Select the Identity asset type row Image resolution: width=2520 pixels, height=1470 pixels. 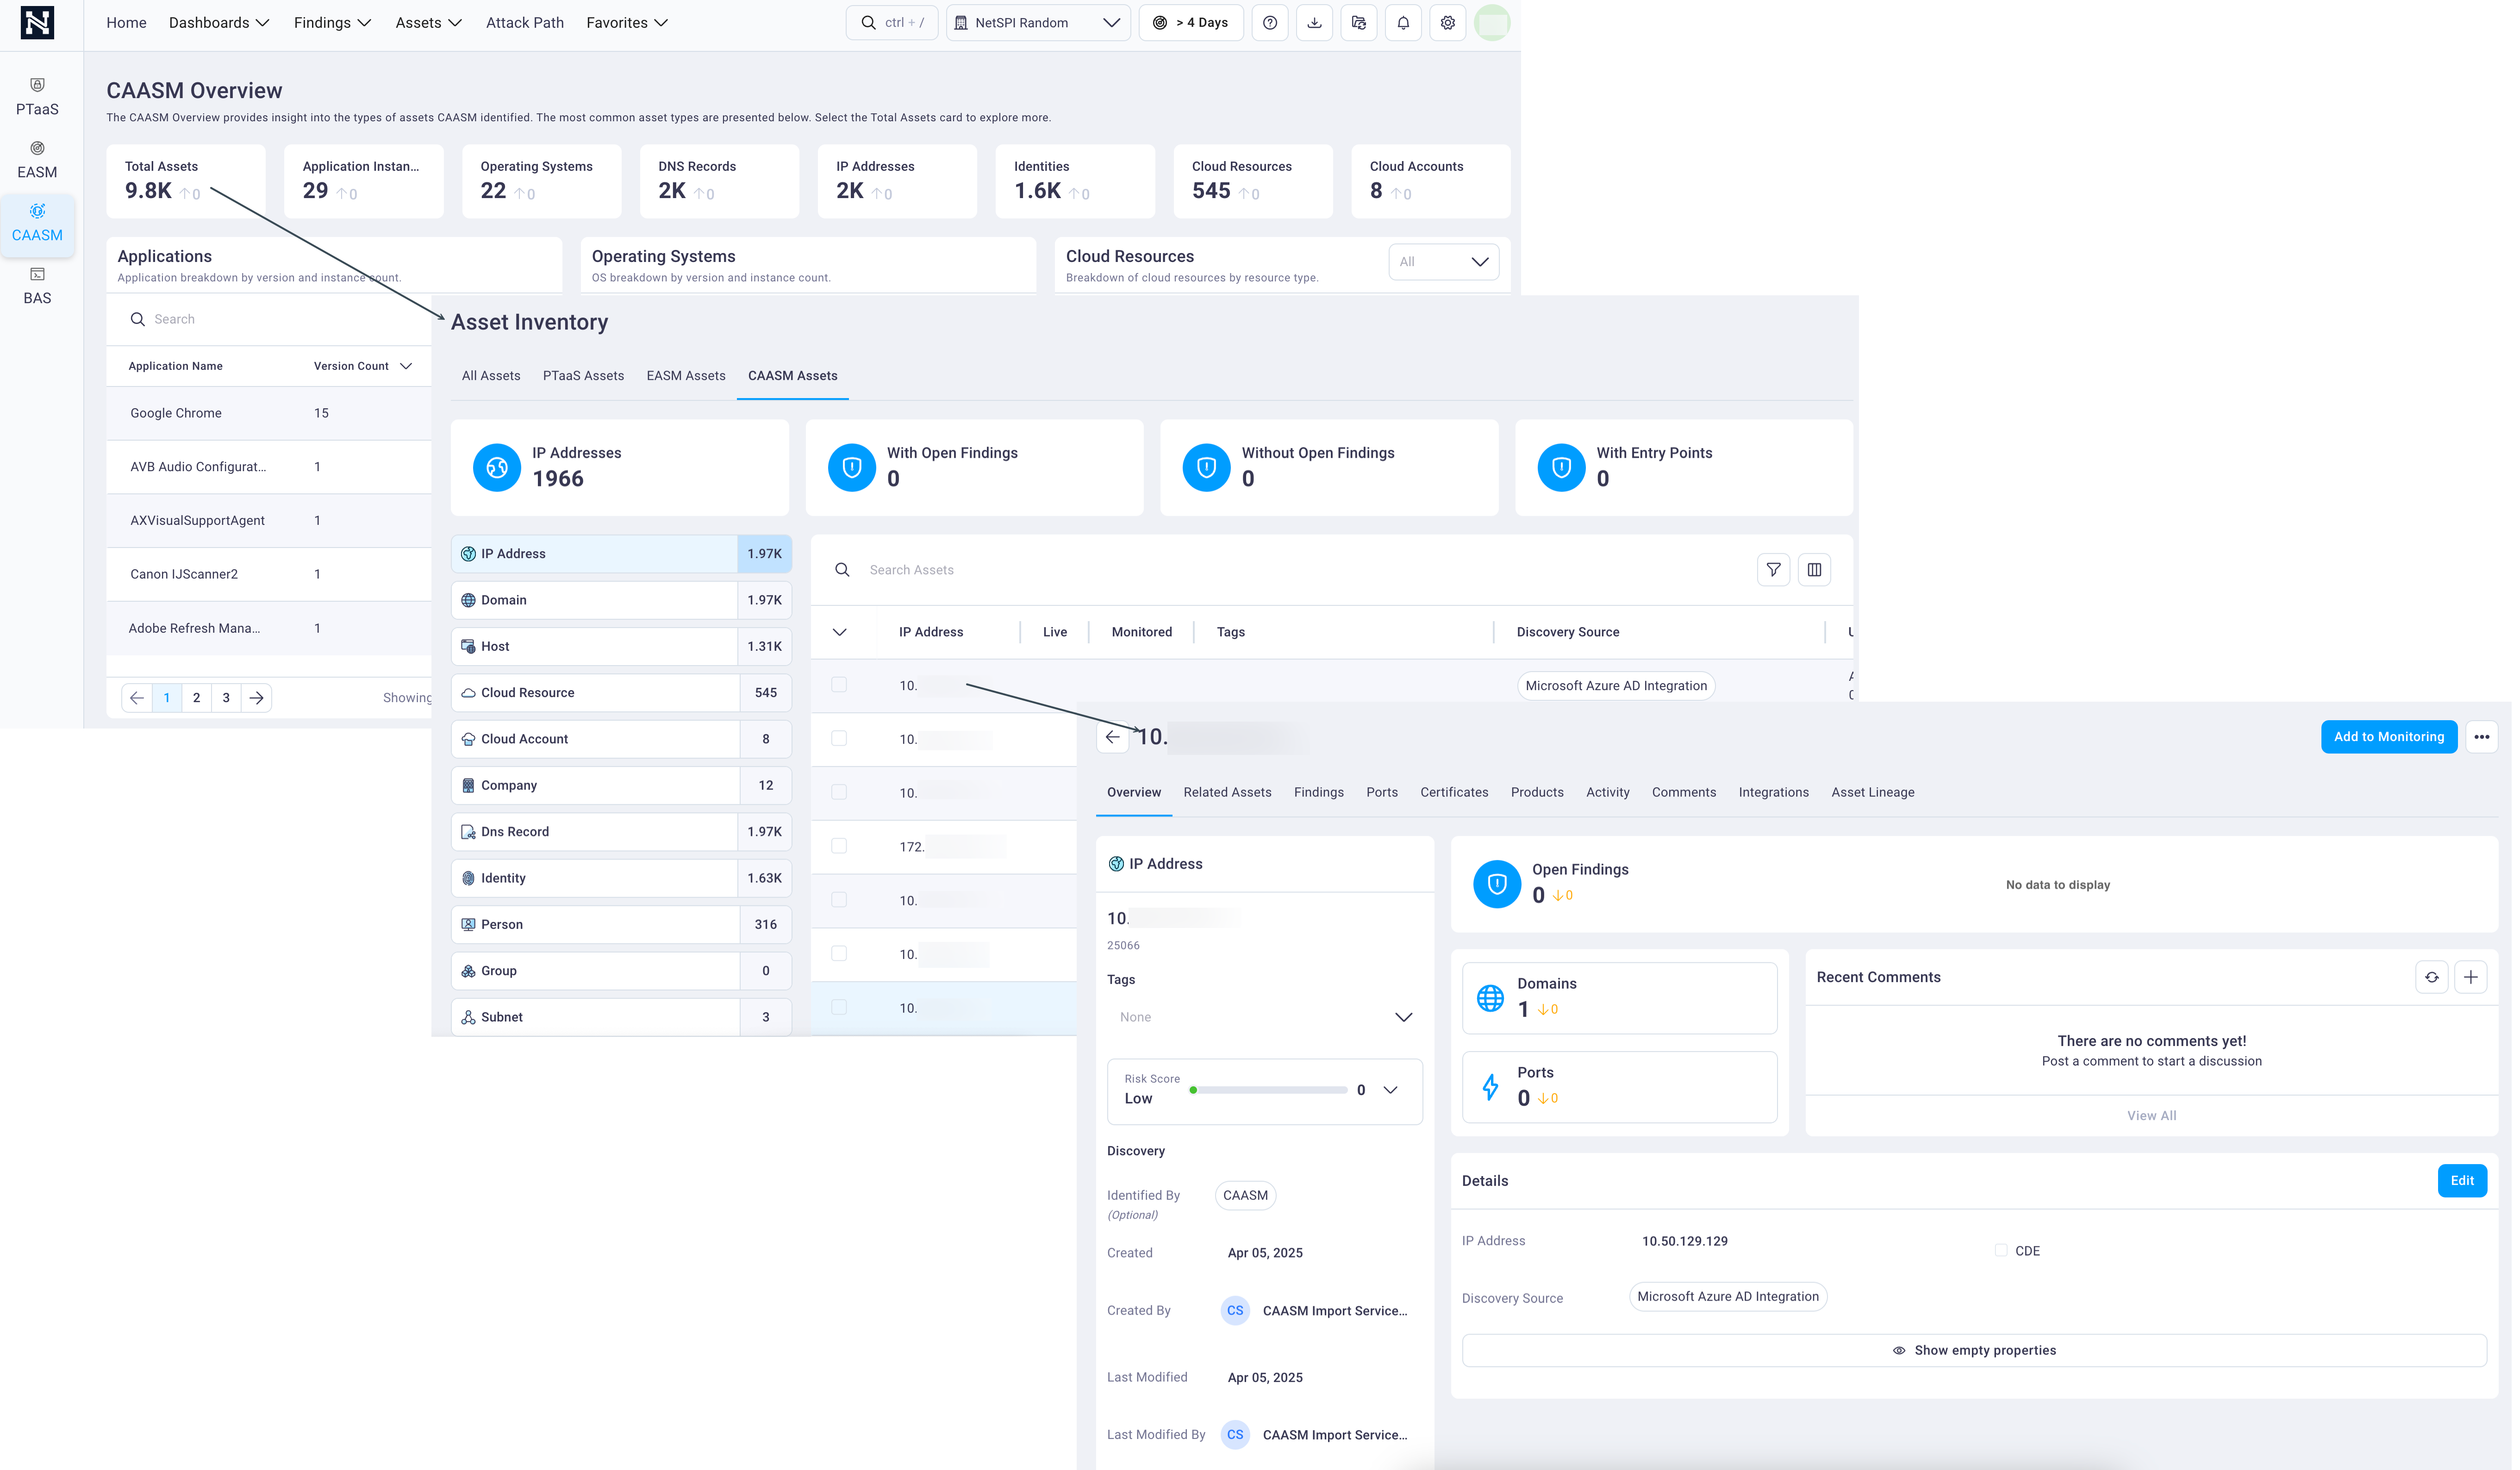621,878
